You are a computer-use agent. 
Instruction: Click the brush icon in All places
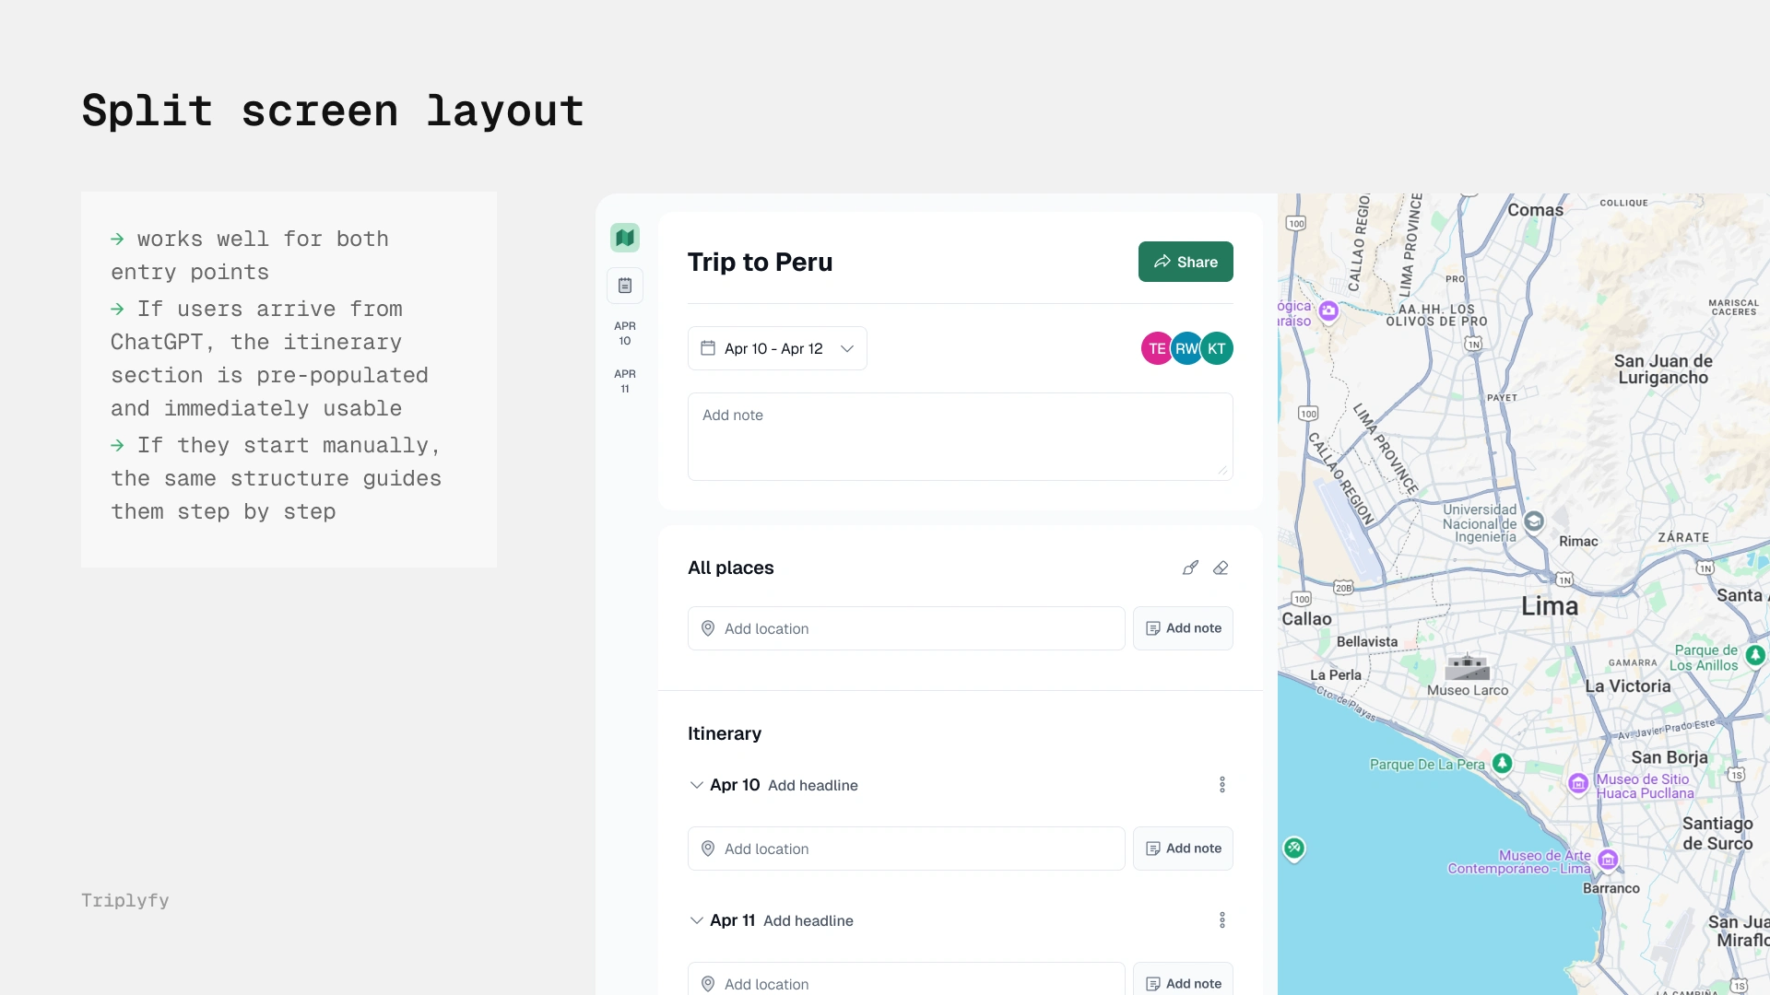click(1190, 568)
